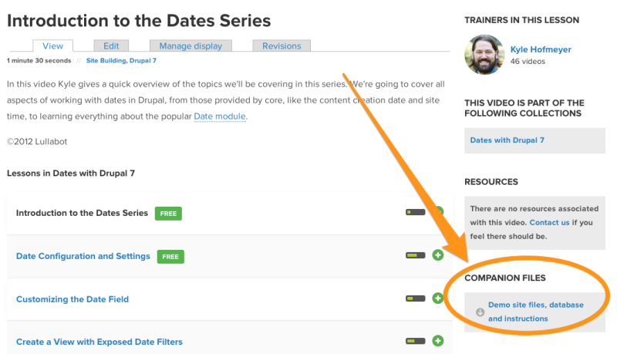
Task: Click green plus beside Customizing the Date Field
Action: 437,298
